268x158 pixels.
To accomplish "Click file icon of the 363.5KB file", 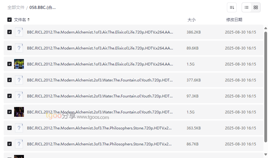I will 19,128.
